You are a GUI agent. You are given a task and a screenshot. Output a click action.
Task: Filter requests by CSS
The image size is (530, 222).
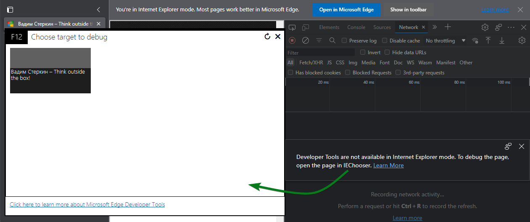click(340, 63)
